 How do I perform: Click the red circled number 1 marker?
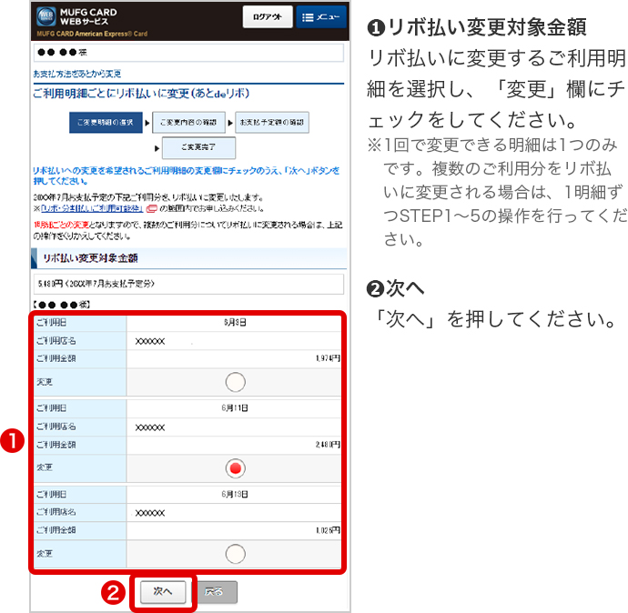(13, 443)
